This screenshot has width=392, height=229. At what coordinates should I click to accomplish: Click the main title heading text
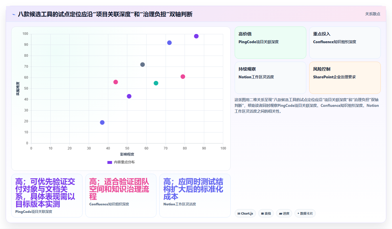tap(105, 14)
